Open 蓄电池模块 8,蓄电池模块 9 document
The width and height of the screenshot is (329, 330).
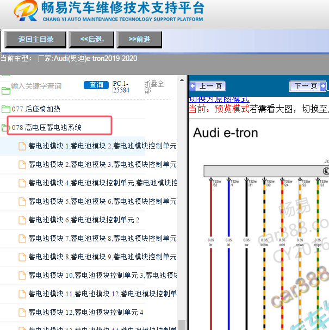[x=103, y=257]
